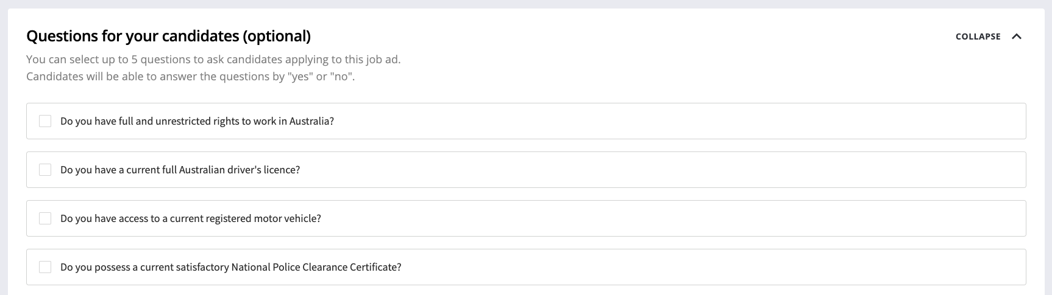Click blank white space between heading and COLLAPSE

coord(610,36)
